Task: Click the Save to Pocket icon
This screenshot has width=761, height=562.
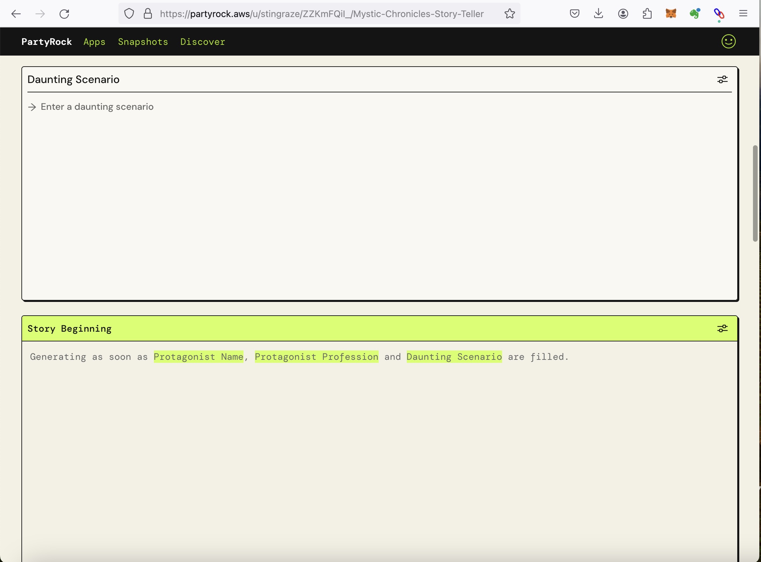Action: coord(574,14)
